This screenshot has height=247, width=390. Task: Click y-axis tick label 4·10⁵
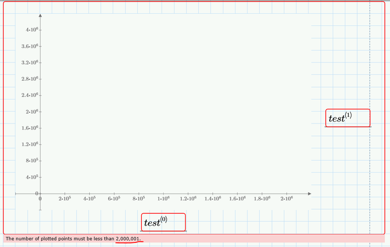[32, 177]
